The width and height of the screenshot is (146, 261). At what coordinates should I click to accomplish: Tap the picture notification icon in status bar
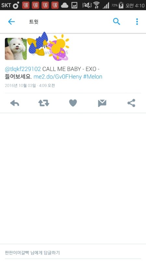74,6
